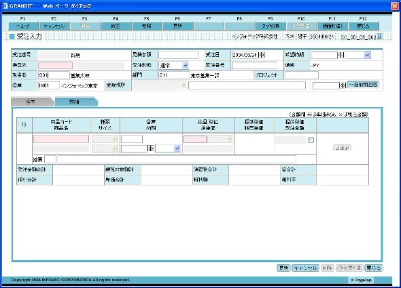Click small icon next to screen ID SC_SD_05_S02
Viewport: 401px width, 288px height.
tap(380, 37)
